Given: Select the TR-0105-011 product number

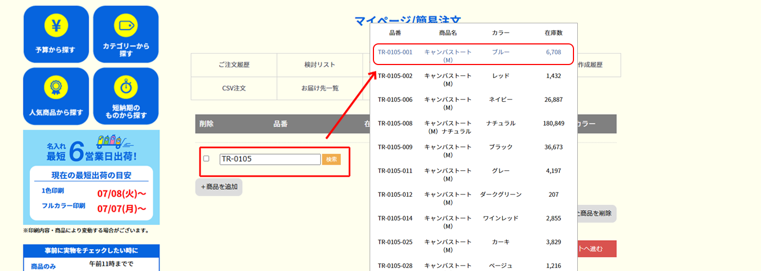Looking at the screenshot, I should [x=395, y=171].
